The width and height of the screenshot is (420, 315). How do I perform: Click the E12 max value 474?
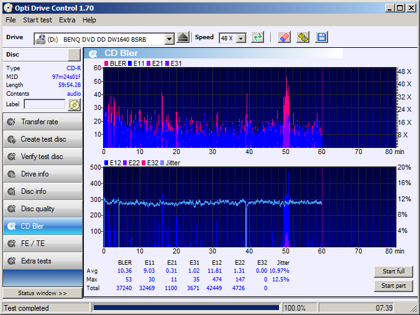[x=217, y=280]
